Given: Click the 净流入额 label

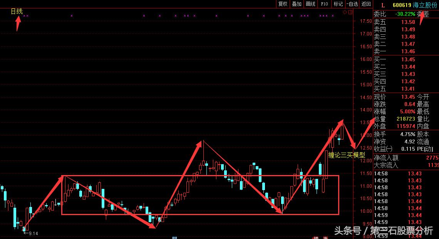Looking at the screenshot, I should pos(386,158).
